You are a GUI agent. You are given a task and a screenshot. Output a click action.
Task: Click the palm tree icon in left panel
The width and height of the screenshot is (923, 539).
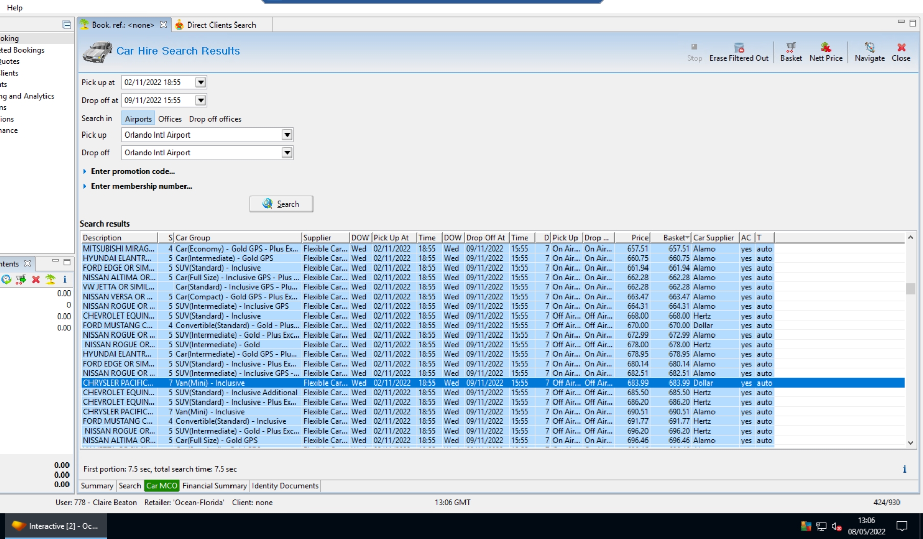[50, 279]
